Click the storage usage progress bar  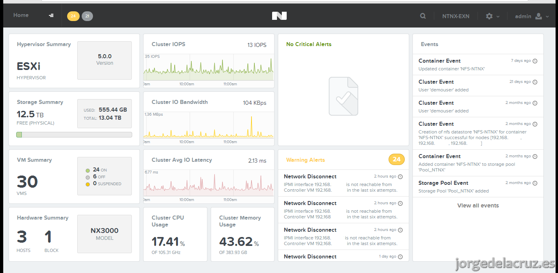(74, 135)
